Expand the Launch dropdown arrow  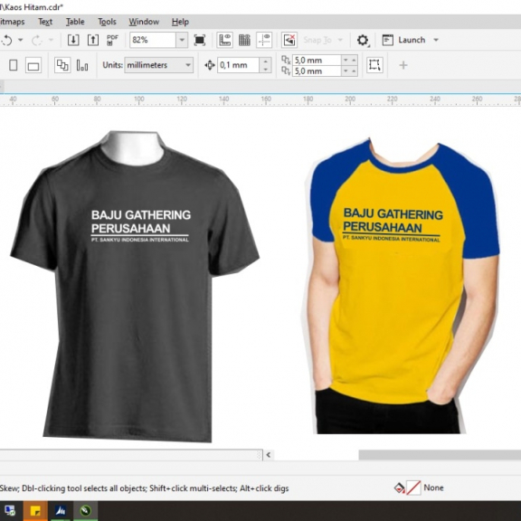[x=436, y=40]
